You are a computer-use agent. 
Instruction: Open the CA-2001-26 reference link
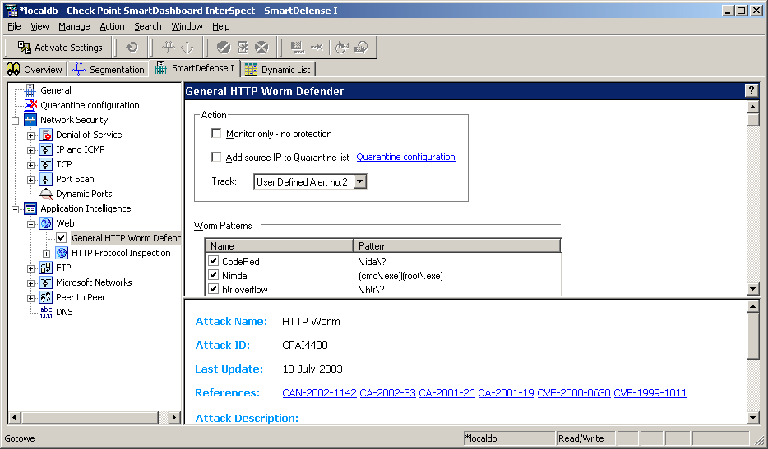point(446,392)
